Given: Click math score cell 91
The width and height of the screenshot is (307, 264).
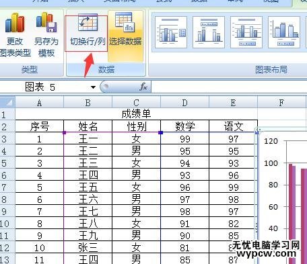Looking at the screenshot, I should pos(184,223).
